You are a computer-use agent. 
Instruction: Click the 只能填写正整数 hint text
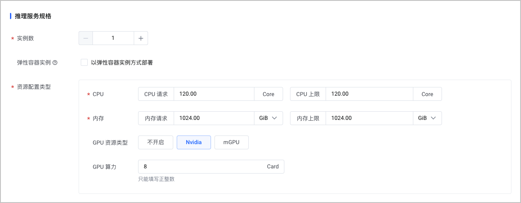[156, 179]
